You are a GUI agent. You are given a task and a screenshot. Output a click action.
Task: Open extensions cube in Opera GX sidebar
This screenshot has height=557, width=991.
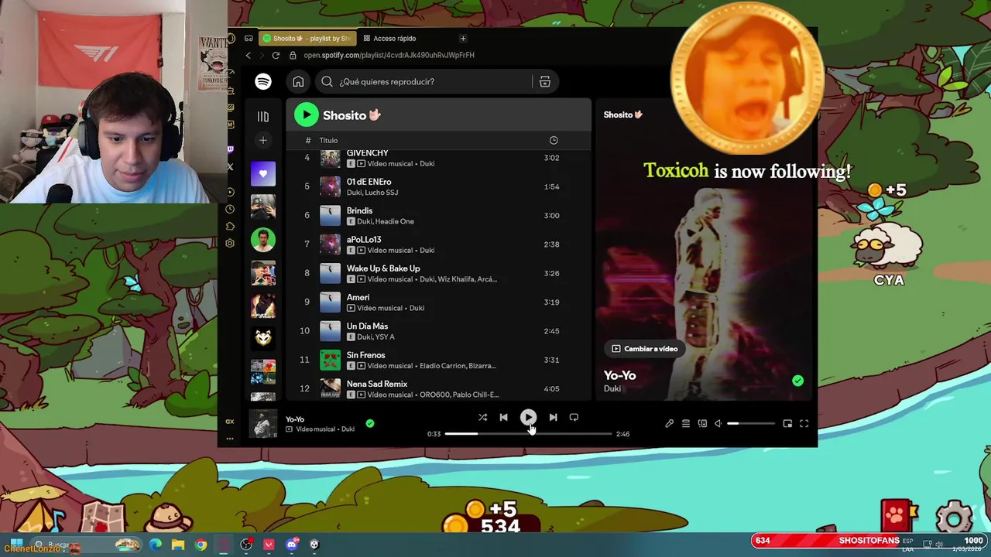(230, 226)
